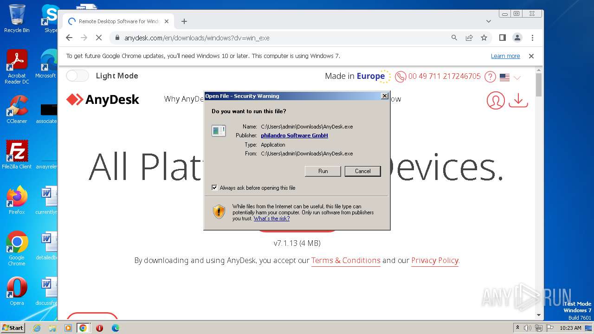Click Chrome icon in taskbar
This screenshot has height=334, width=594.
(x=83, y=328)
